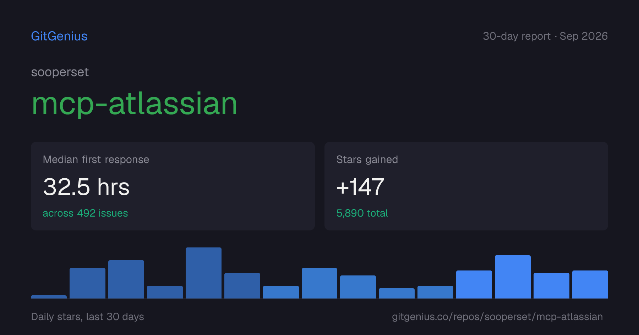Select the mcp-atlassian repository title
The image size is (639, 335).
click(x=134, y=104)
